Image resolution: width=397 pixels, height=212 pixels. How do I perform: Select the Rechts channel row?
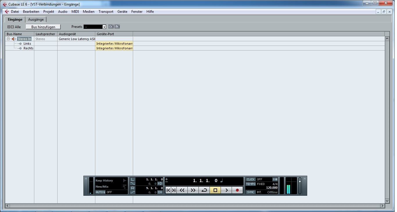click(x=28, y=48)
